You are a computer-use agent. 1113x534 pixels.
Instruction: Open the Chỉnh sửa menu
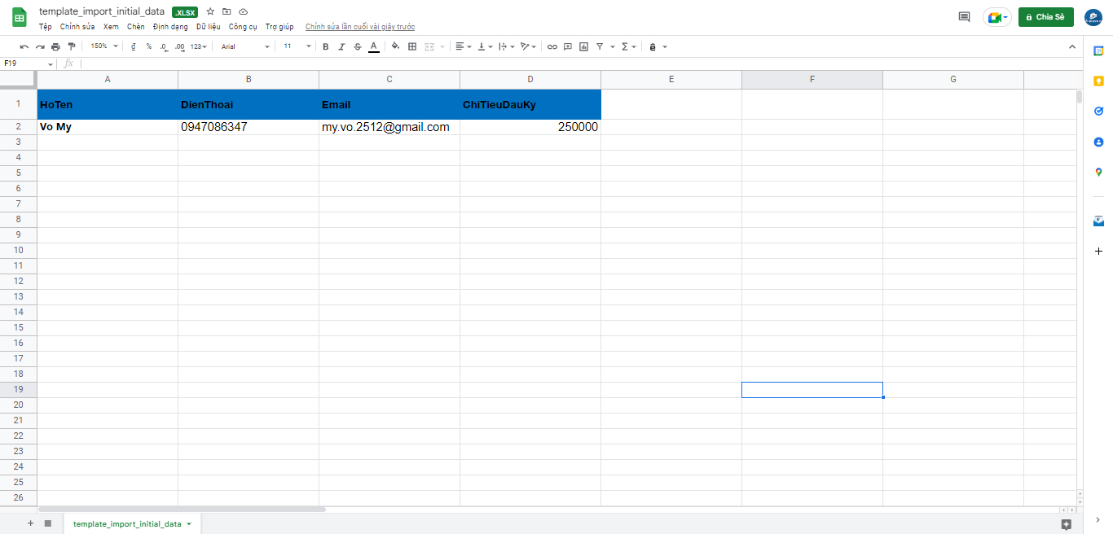point(77,27)
